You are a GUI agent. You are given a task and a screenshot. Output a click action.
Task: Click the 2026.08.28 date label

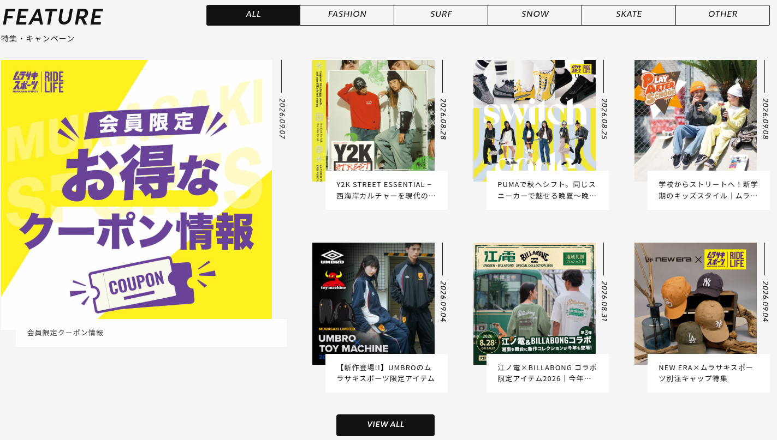point(443,119)
